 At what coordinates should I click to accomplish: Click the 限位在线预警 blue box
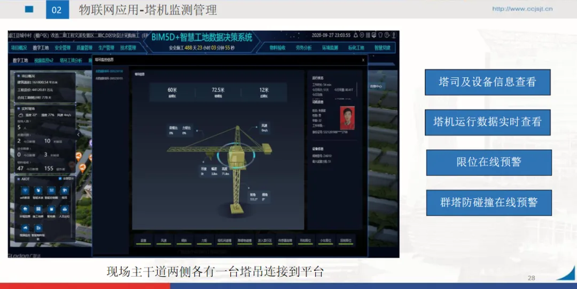point(489,162)
